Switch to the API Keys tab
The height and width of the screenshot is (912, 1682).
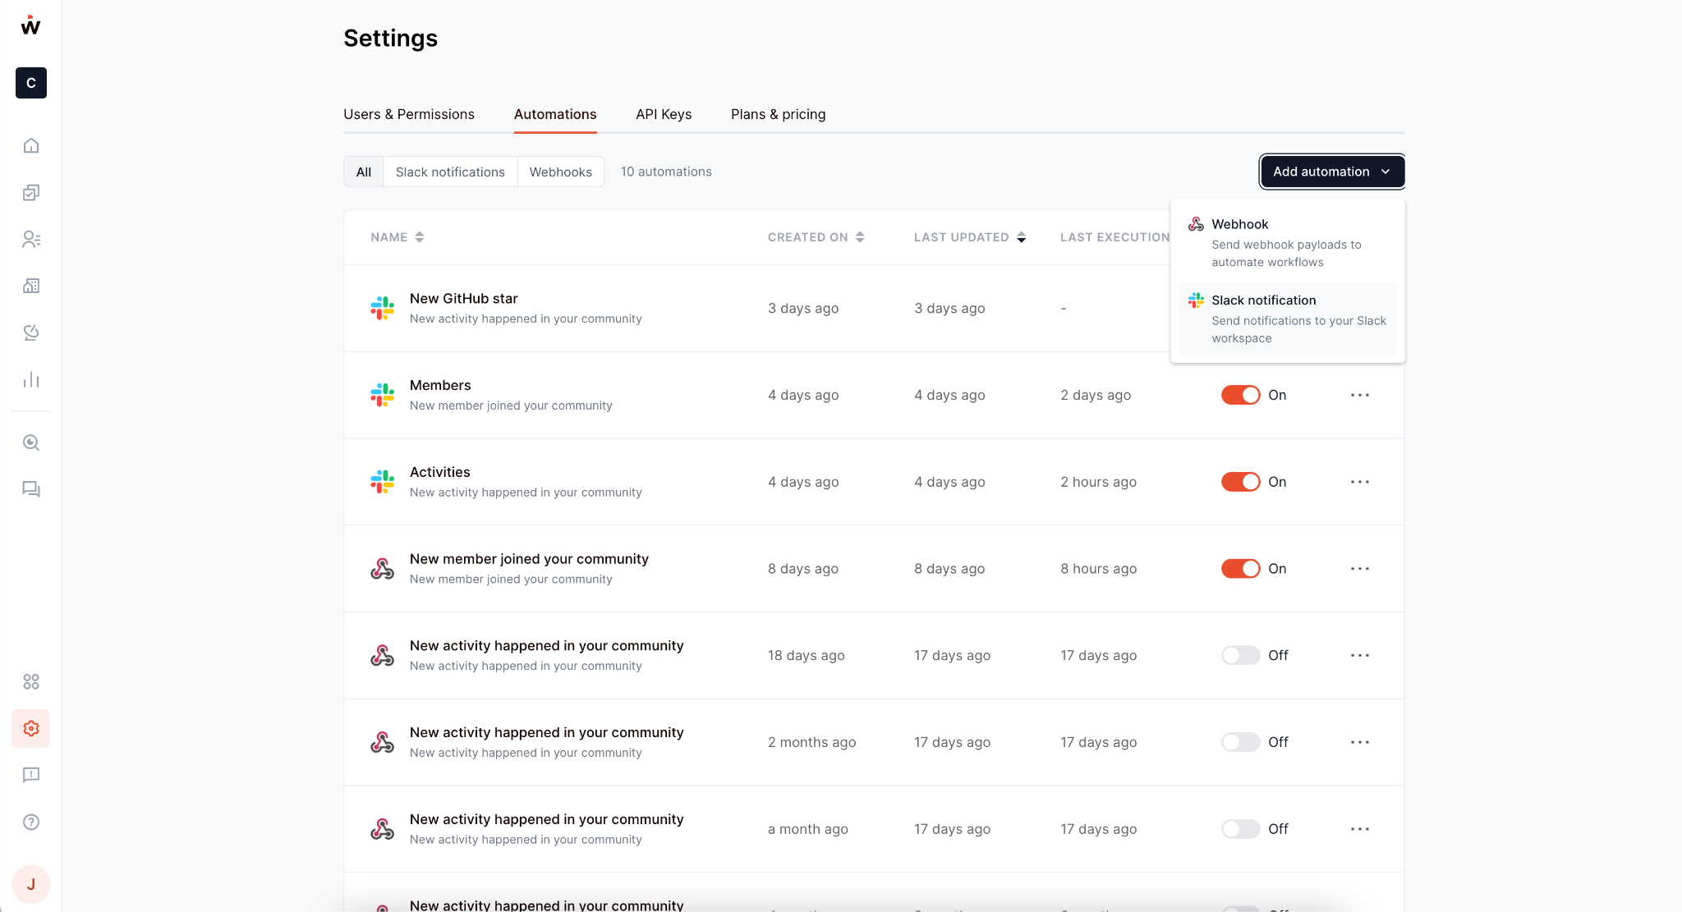tap(664, 114)
